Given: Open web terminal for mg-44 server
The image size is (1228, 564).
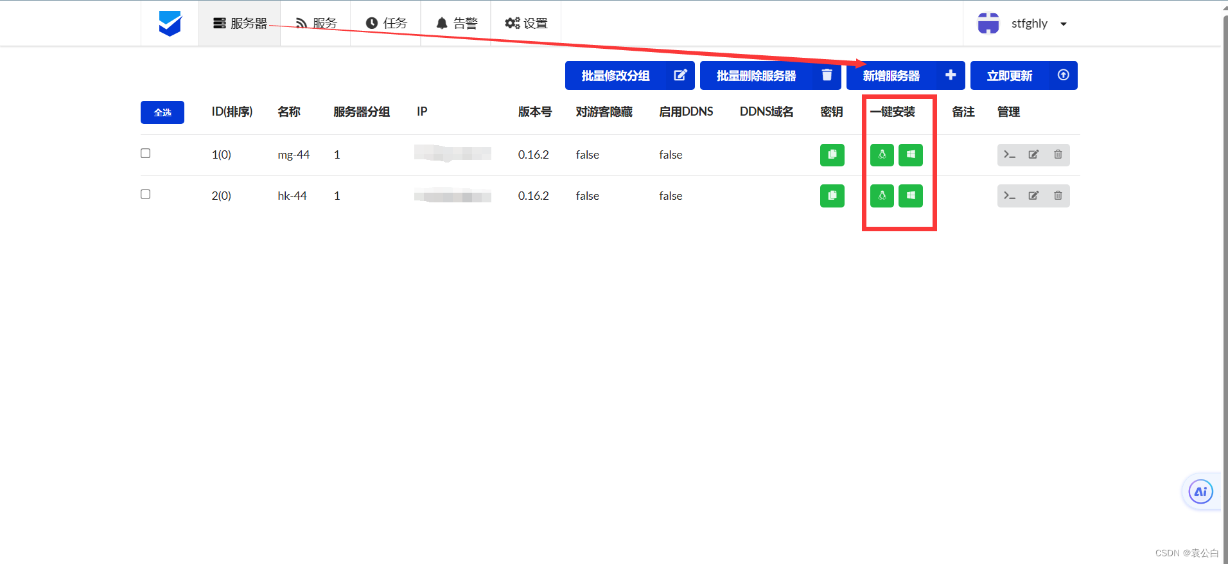Looking at the screenshot, I should (x=1010, y=155).
